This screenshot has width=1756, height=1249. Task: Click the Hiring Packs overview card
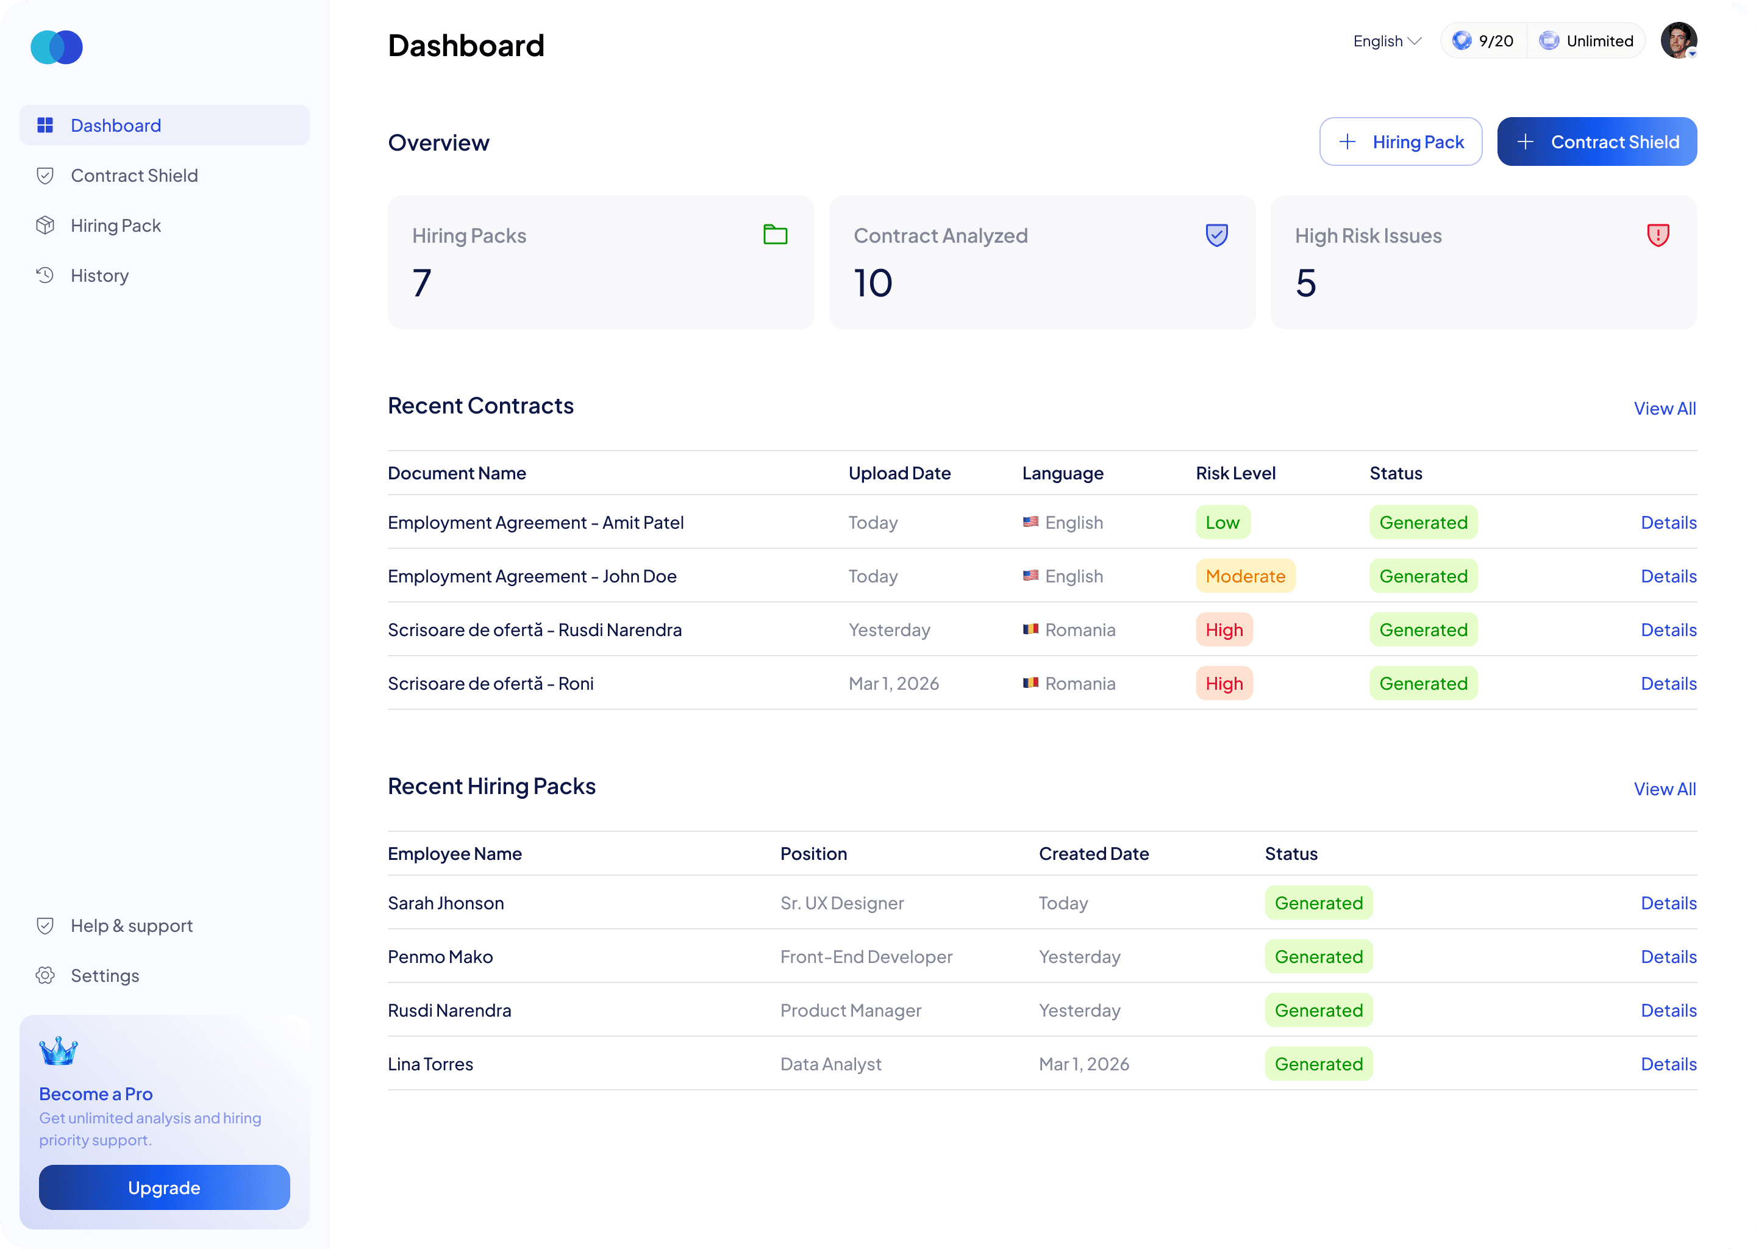pyautogui.click(x=601, y=262)
